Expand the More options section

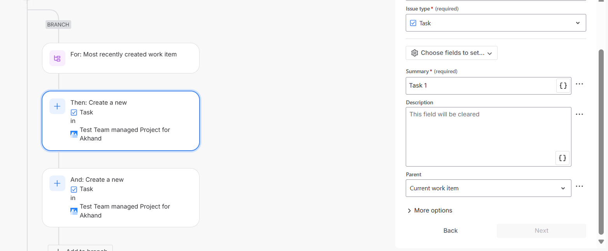[x=429, y=210]
